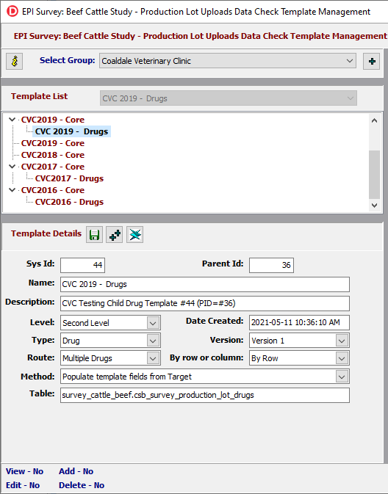This screenshot has height=494, width=388.
Task: Save template with the green floppy disk icon
Action: (94, 235)
